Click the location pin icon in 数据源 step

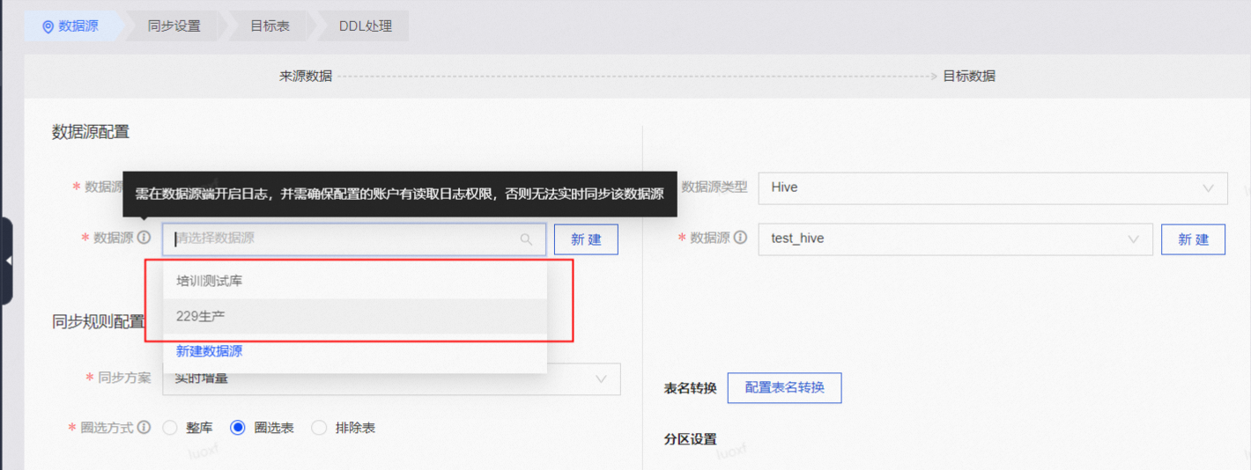[48, 26]
